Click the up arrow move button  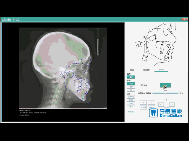pyautogui.click(x=167, y=100)
